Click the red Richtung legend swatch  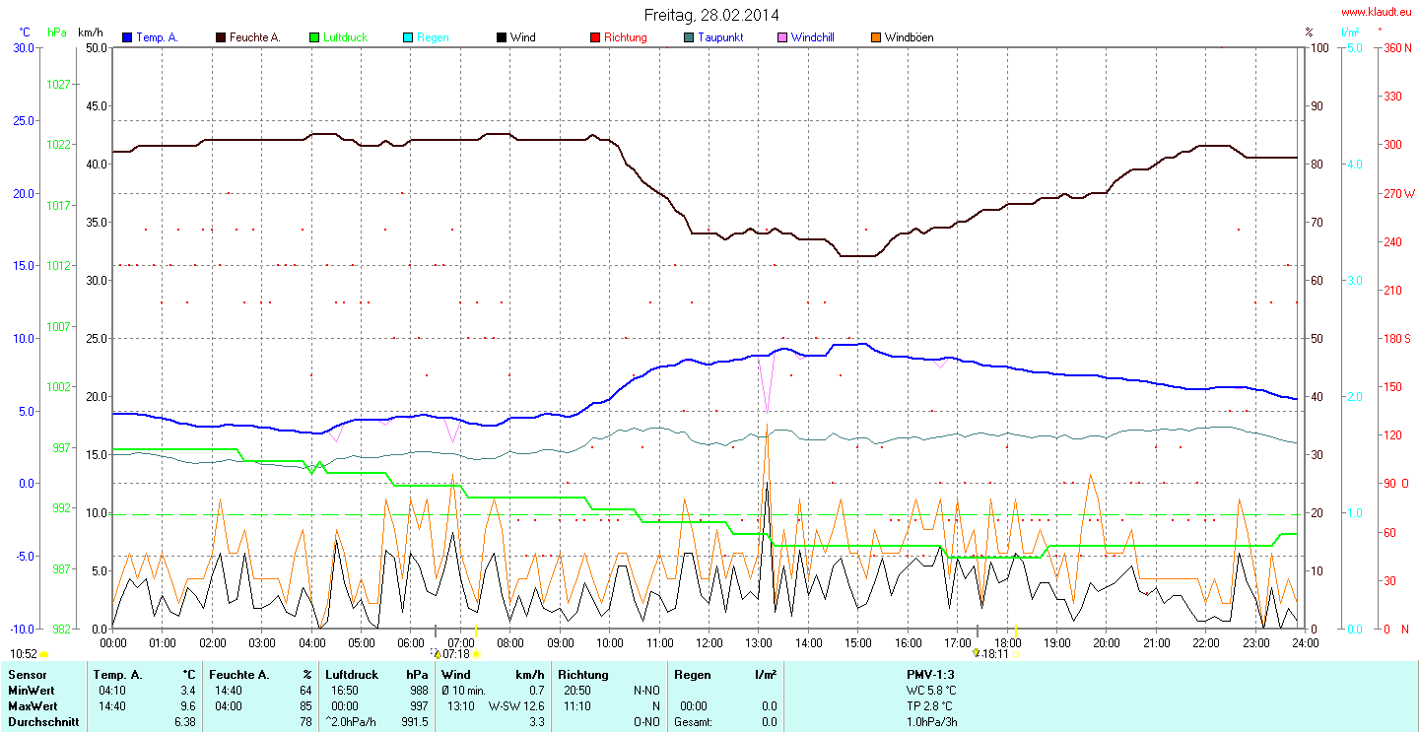click(595, 37)
